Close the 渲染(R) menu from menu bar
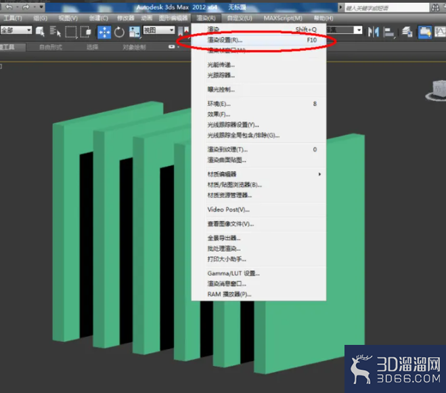The image size is (446, 393). [x=206, y=18]
